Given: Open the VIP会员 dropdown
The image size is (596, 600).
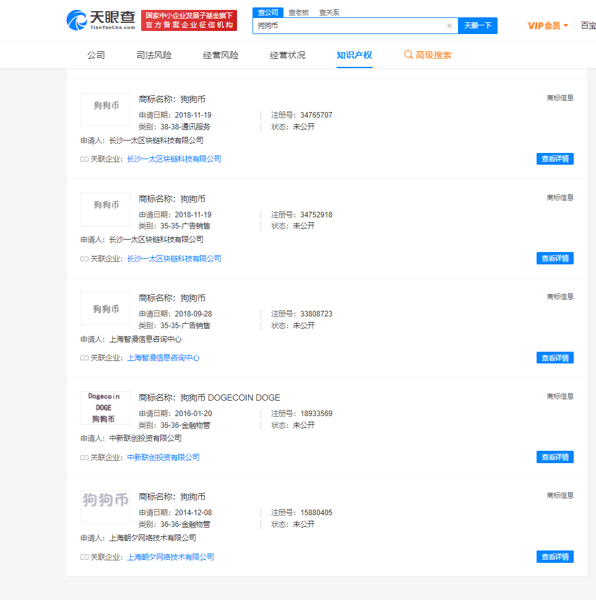Looking at the screenshot, I should 548,25.
